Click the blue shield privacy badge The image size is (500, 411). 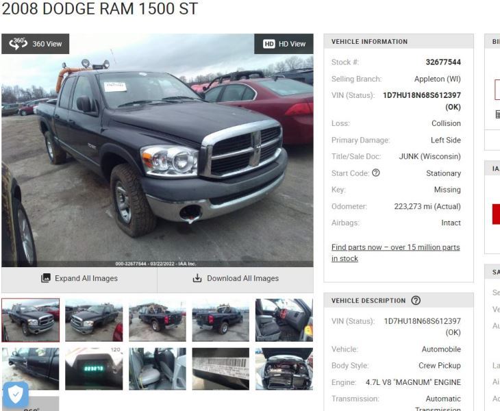pos(15,395)
